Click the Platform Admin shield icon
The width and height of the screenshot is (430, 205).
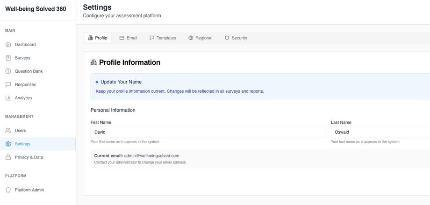click(x=8, y=190)
